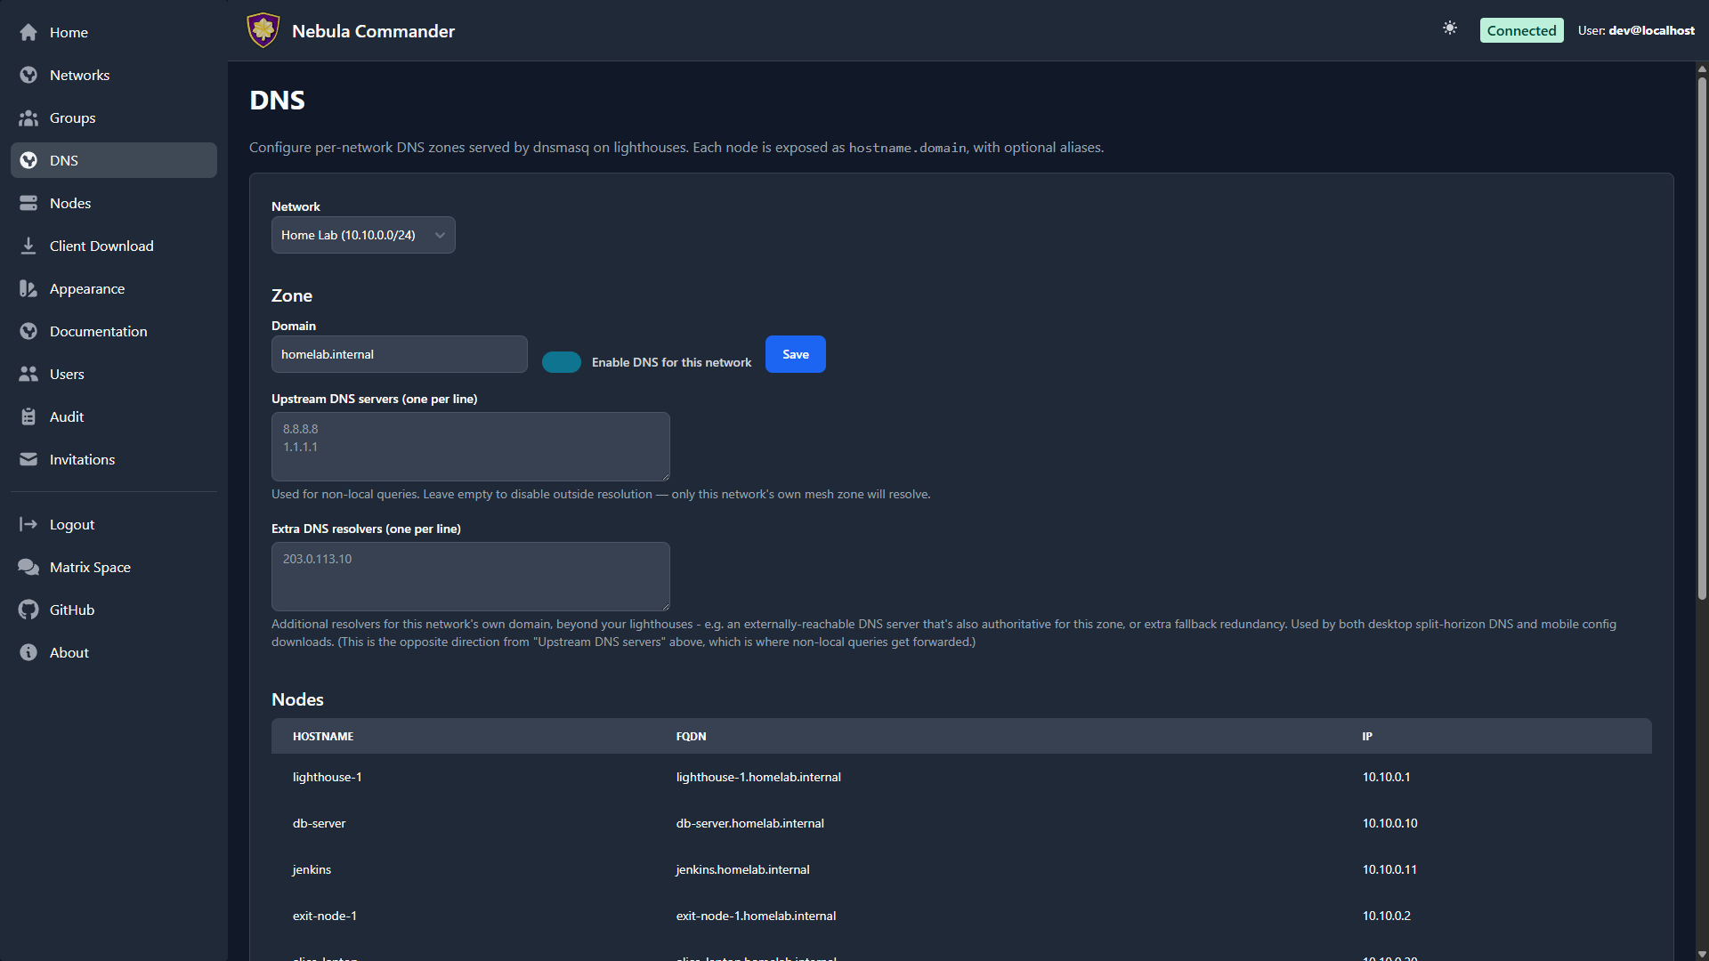
Task: Click db-server.homelab.internal FQDN cell
Action: click(x=749, y=823)
